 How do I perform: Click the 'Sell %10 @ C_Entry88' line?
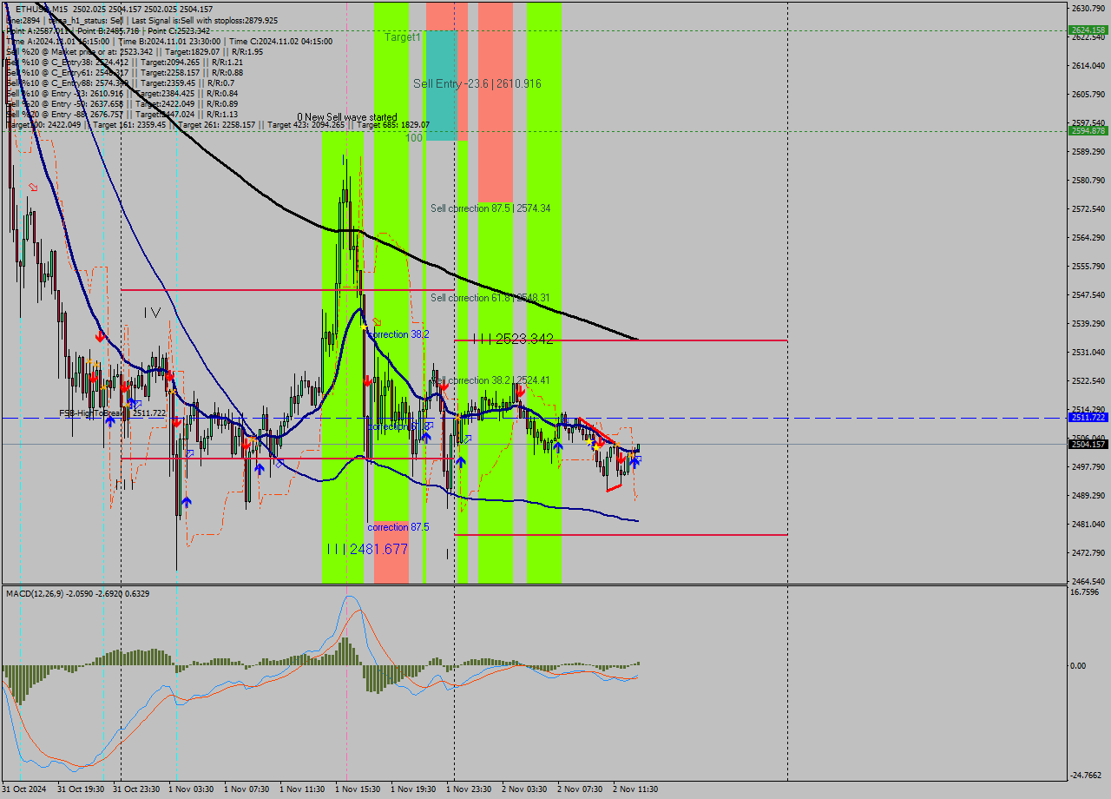120,83
